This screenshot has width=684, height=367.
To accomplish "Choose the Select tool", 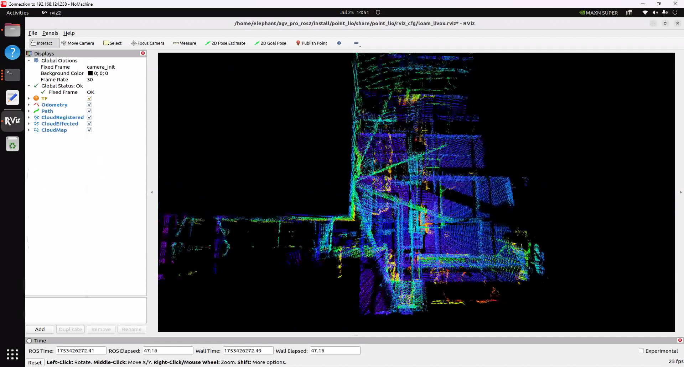I will (x=112, y=43).
